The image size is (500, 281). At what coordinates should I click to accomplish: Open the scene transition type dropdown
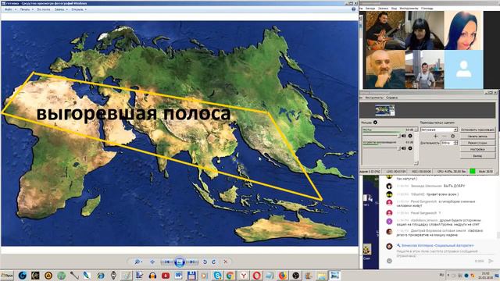439,130
